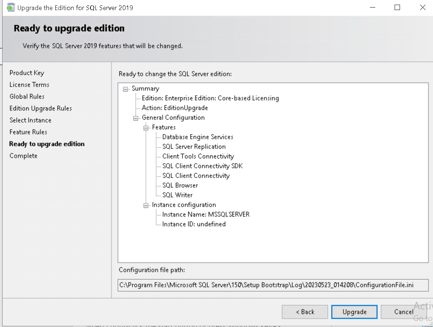Select the Features label in tree
This screenshot has height=327, width=433.
[x=164, y=127]
